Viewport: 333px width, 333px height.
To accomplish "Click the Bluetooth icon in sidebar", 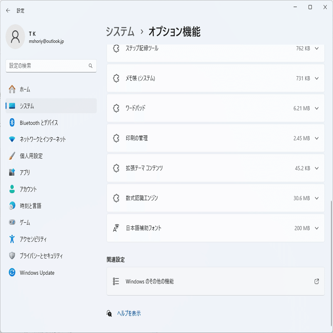I will click(x=12, y=122).
